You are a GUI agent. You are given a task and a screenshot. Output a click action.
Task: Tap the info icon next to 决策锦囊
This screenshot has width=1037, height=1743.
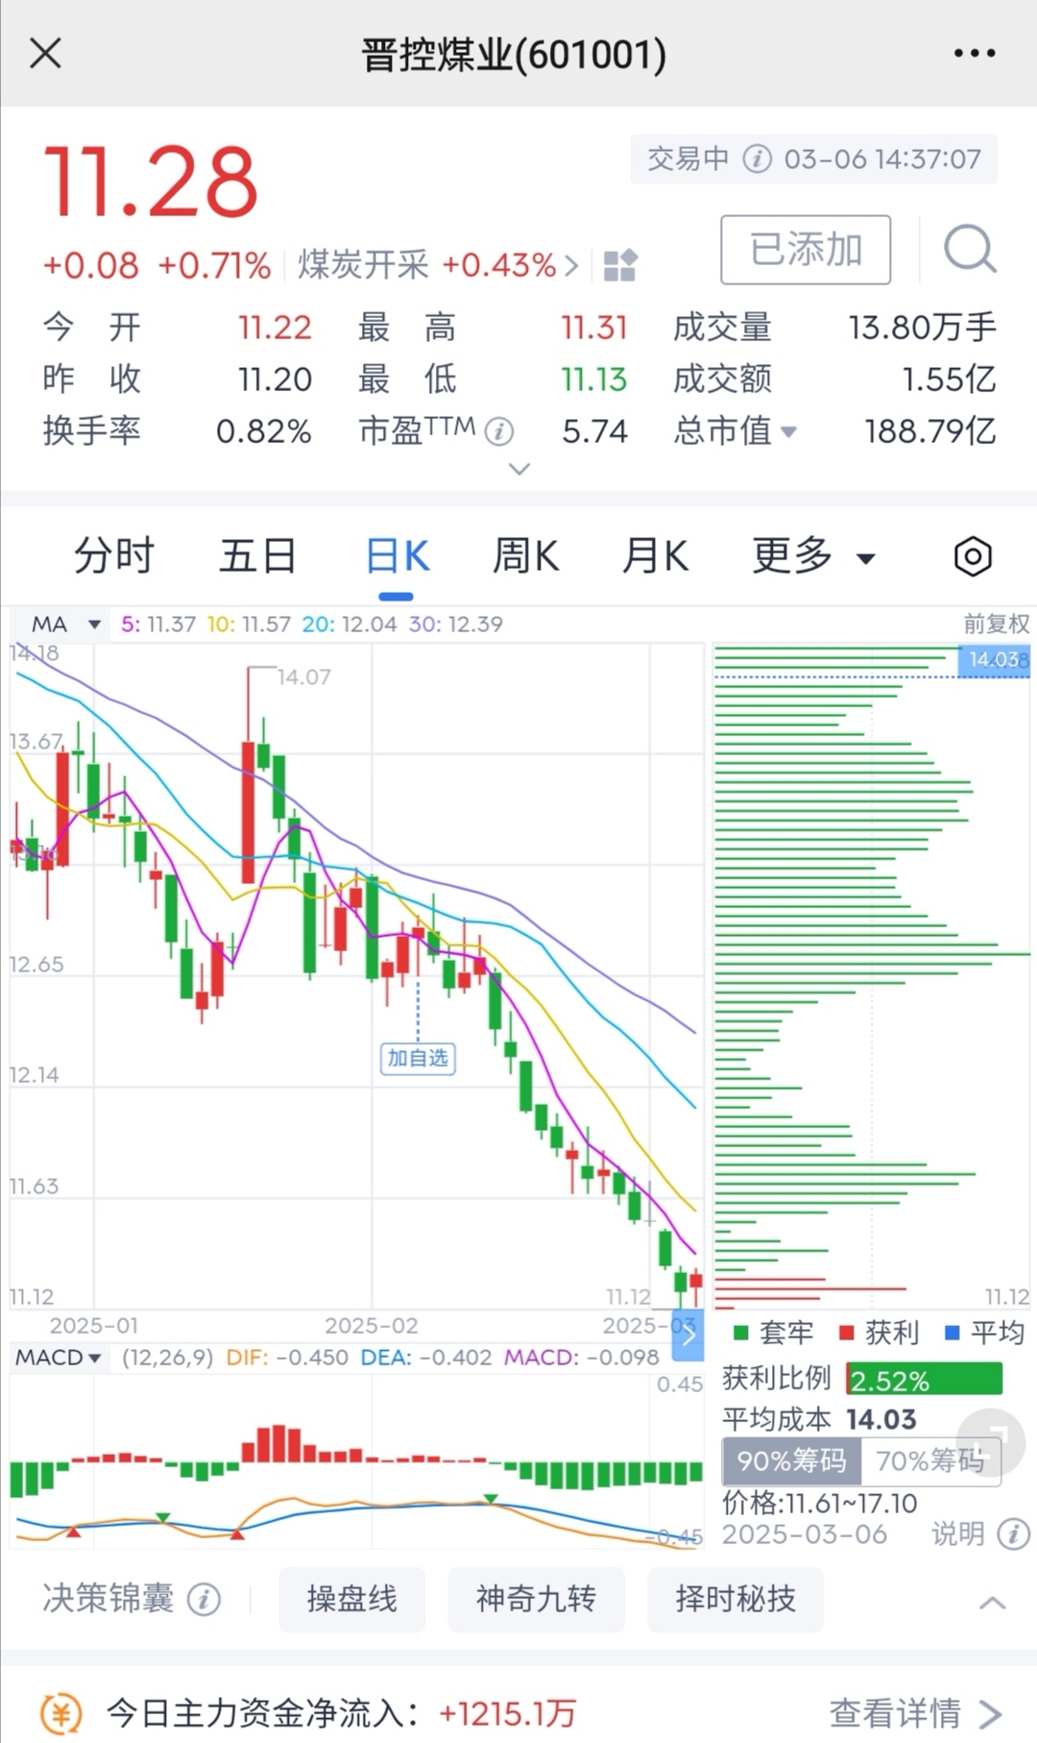[204, 1599]
